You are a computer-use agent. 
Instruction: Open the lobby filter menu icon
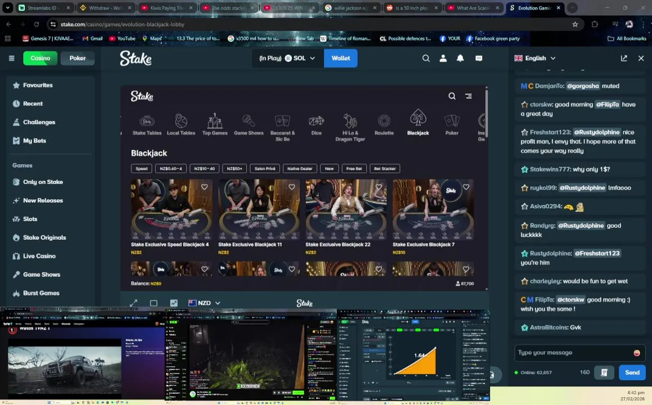[469, 96]
